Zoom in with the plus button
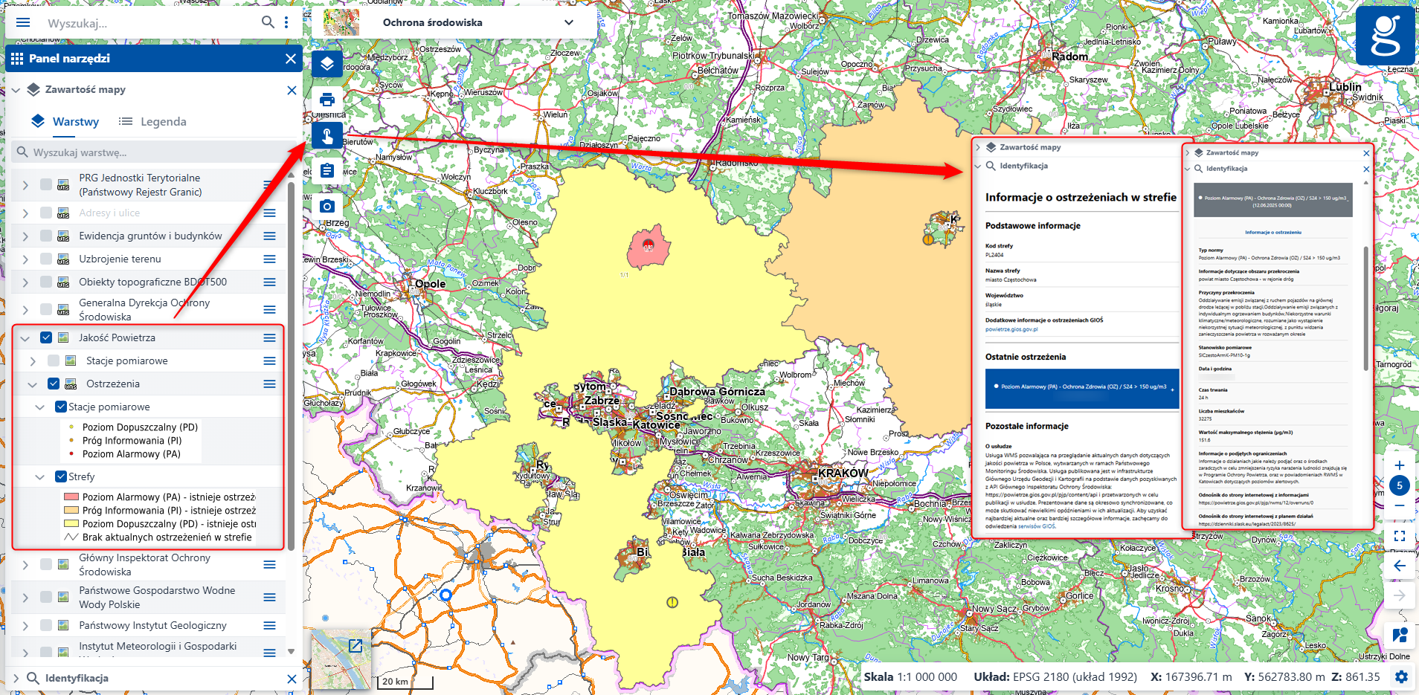The height and width of the screenshot is (695, 1419). 1399,465
